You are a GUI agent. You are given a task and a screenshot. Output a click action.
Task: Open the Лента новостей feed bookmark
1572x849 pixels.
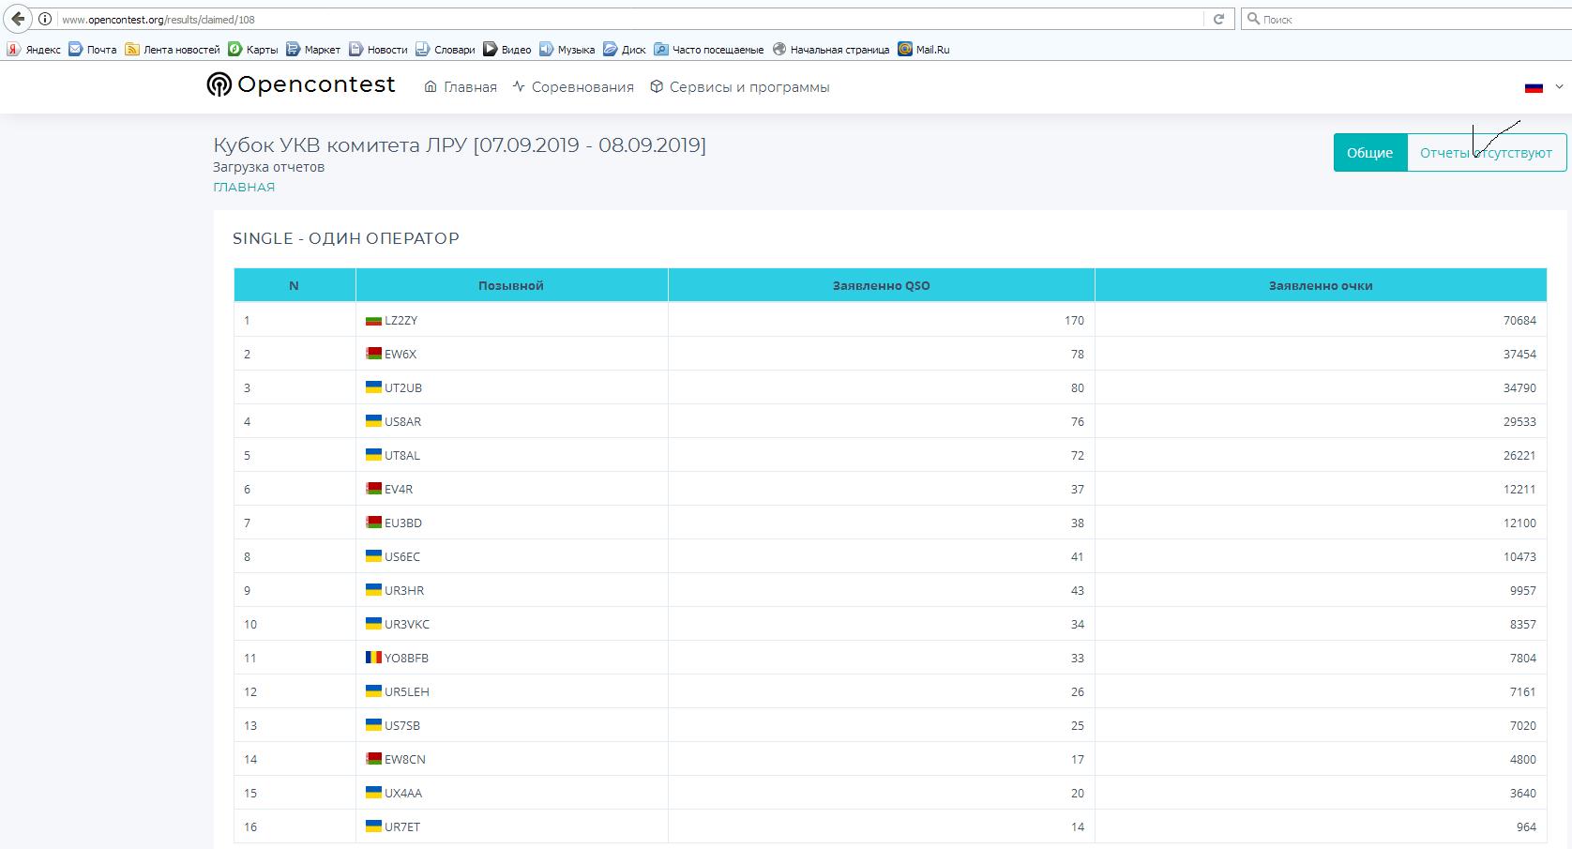click(173, 50)
